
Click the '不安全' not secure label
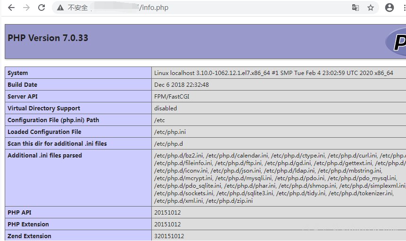(78, 8)
